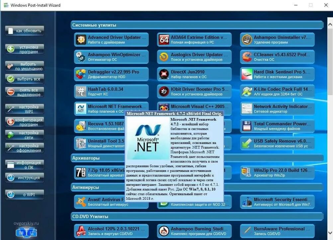This screenshot has height=240, width=333.
Task: Click the scrollbar down arrow
Action: (x=330, y=233)
